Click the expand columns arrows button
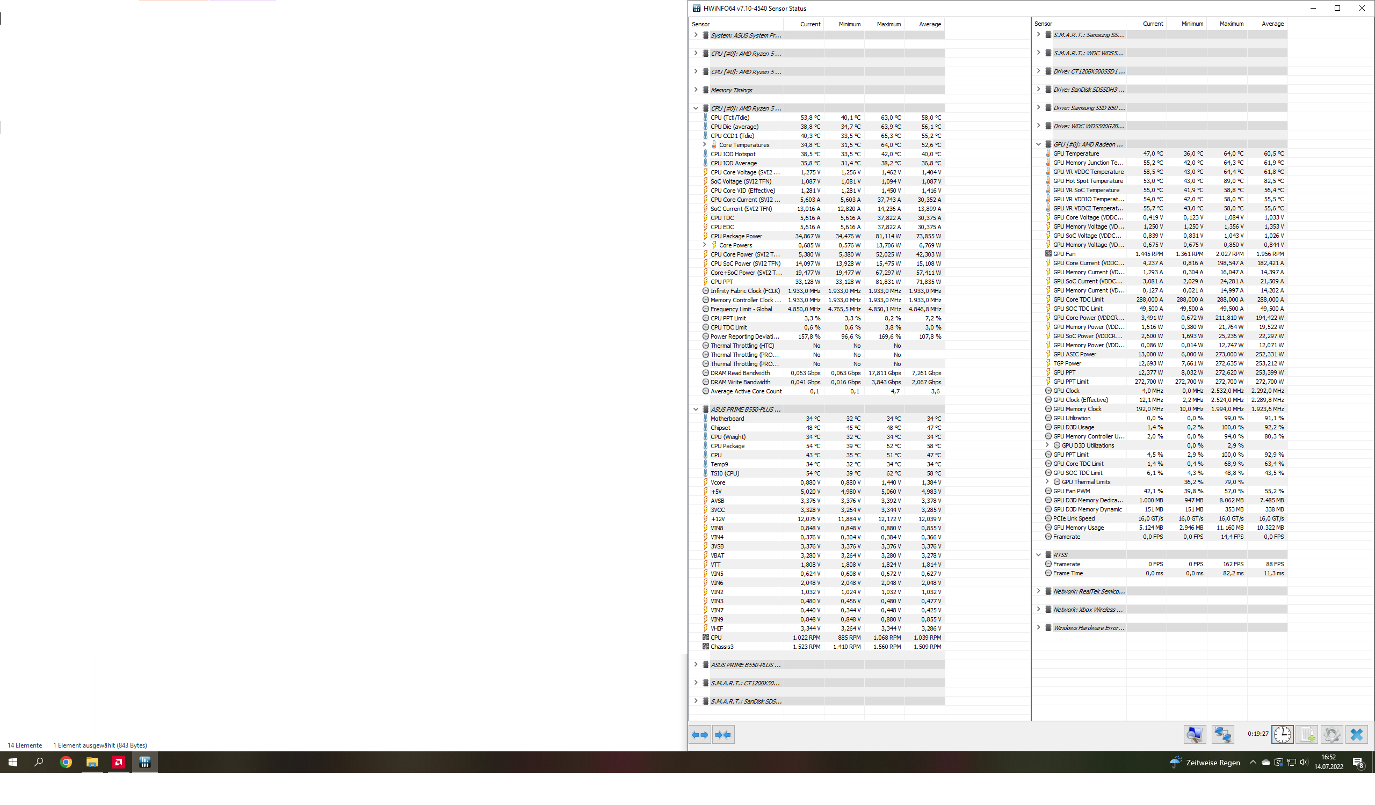The width and height of the screenshot is (1375, 805). point(699,735)
